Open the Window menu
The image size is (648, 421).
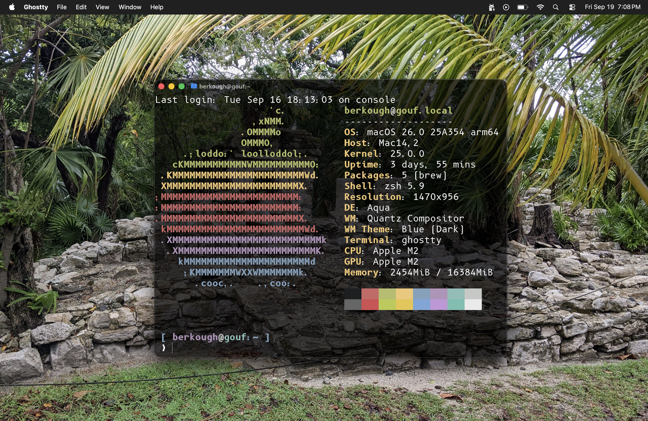[x=130, y=7]
